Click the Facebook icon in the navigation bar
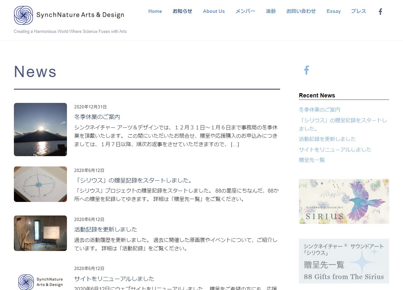The height and width of the screenshot is (290, 403). point(380,12)
